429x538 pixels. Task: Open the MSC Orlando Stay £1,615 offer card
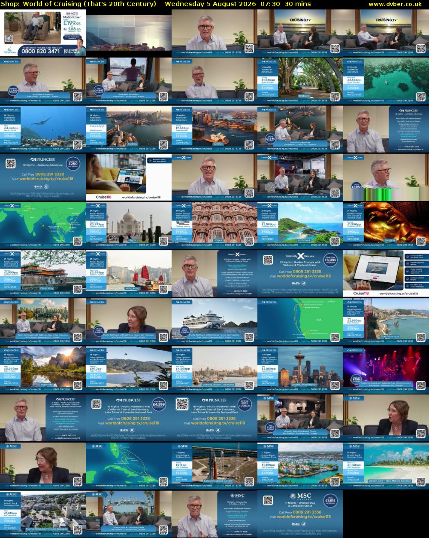300,514
